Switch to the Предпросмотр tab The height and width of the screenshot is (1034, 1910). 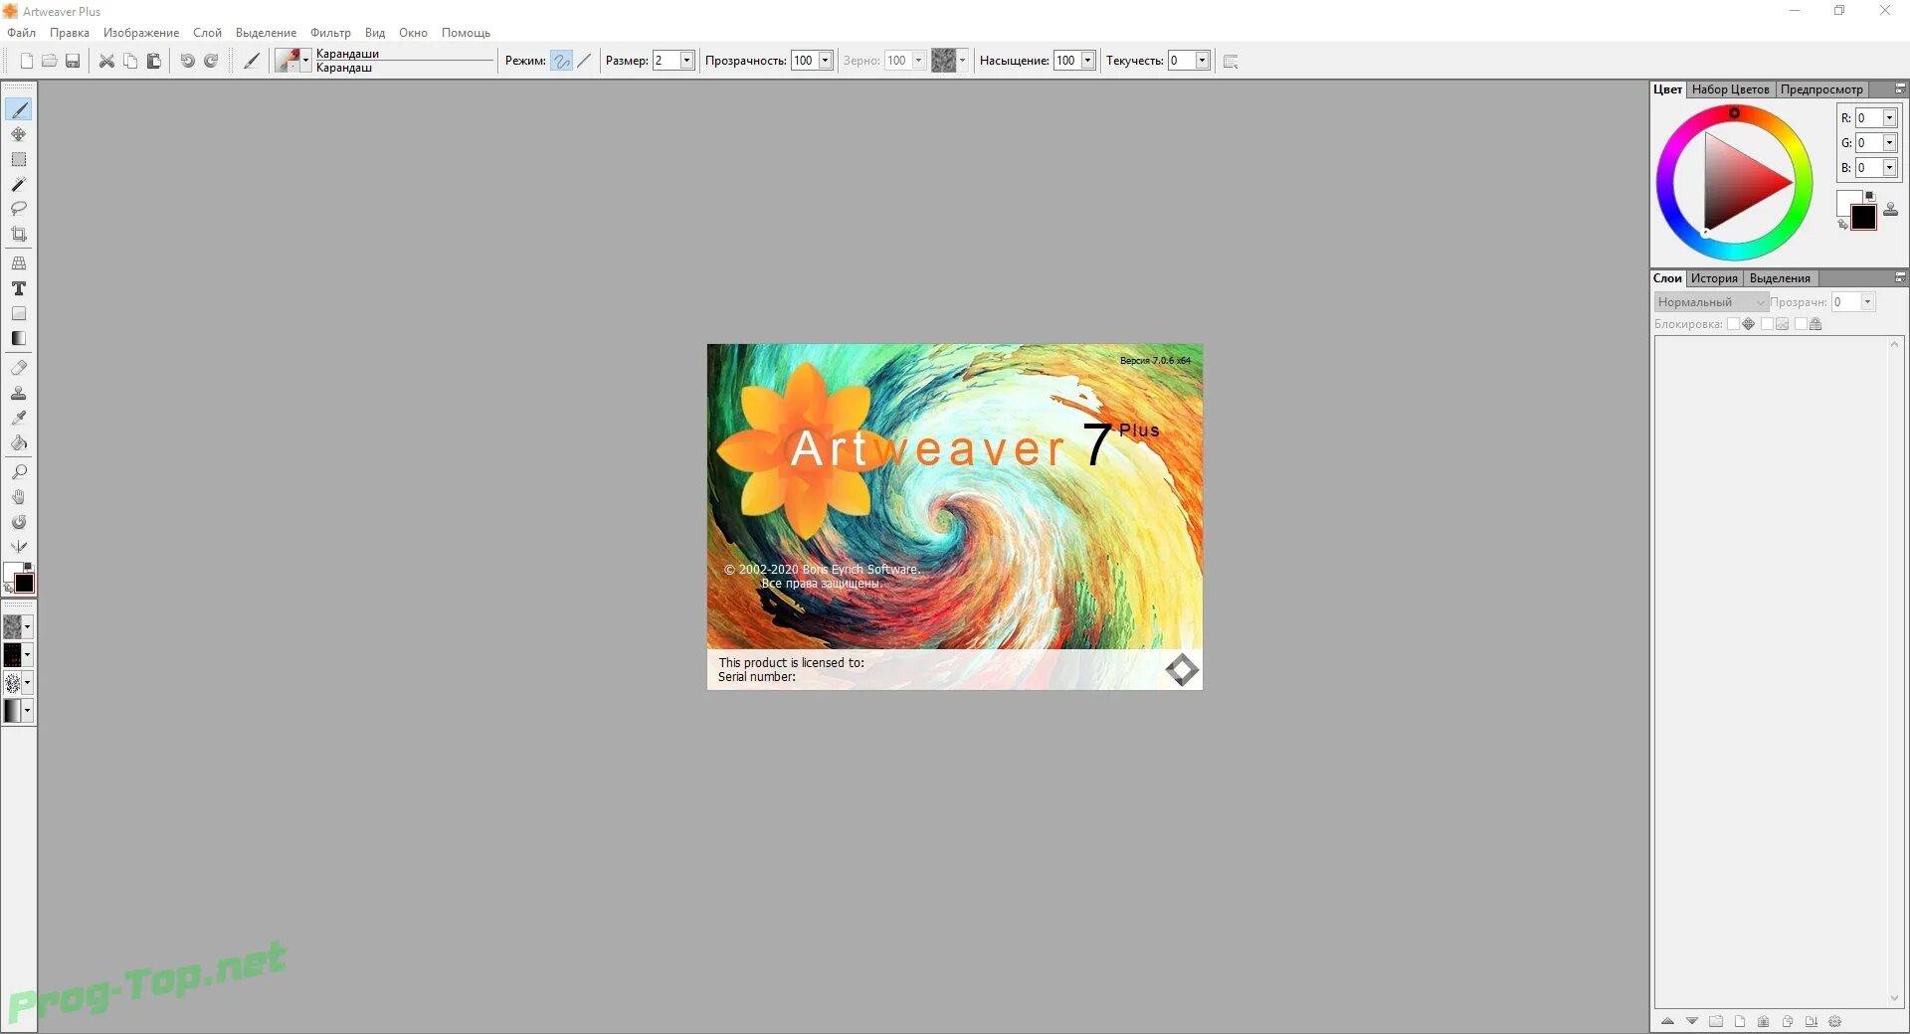tap(1821, 89)
